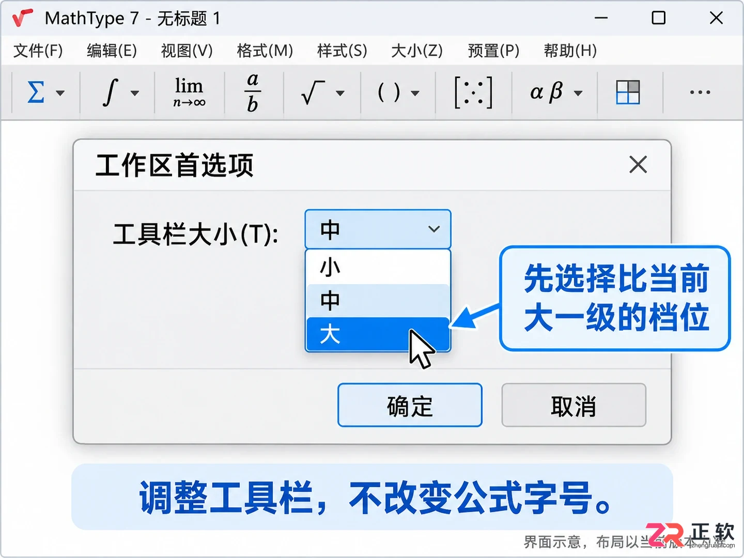Expand the parentheses palette arrow
This screenshot has width=744, height=558.
click(x=415, y=94)
